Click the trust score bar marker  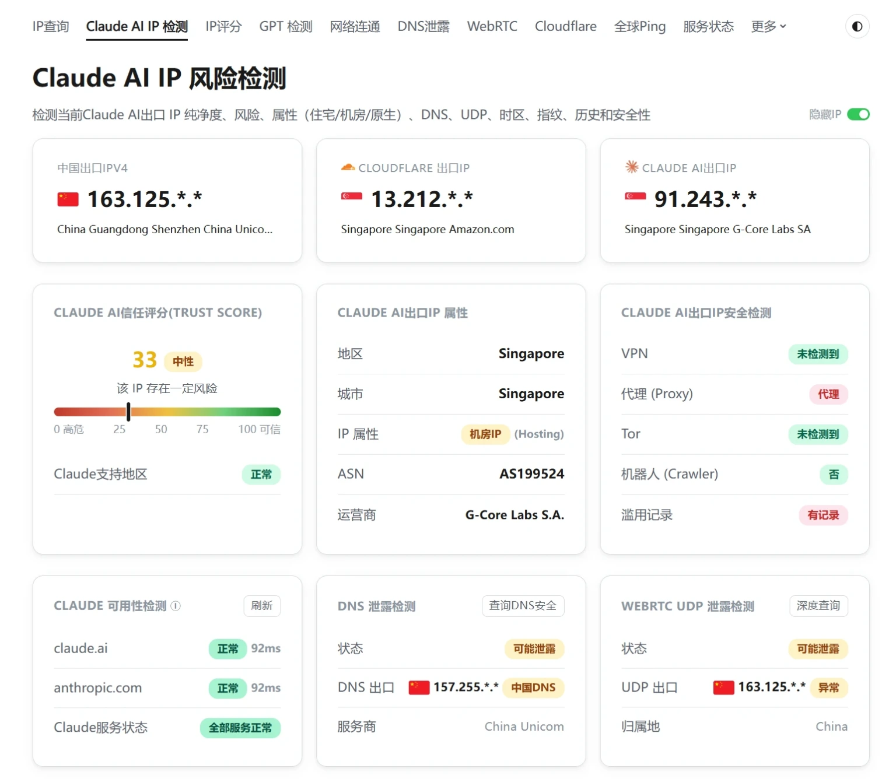(128, 412)
